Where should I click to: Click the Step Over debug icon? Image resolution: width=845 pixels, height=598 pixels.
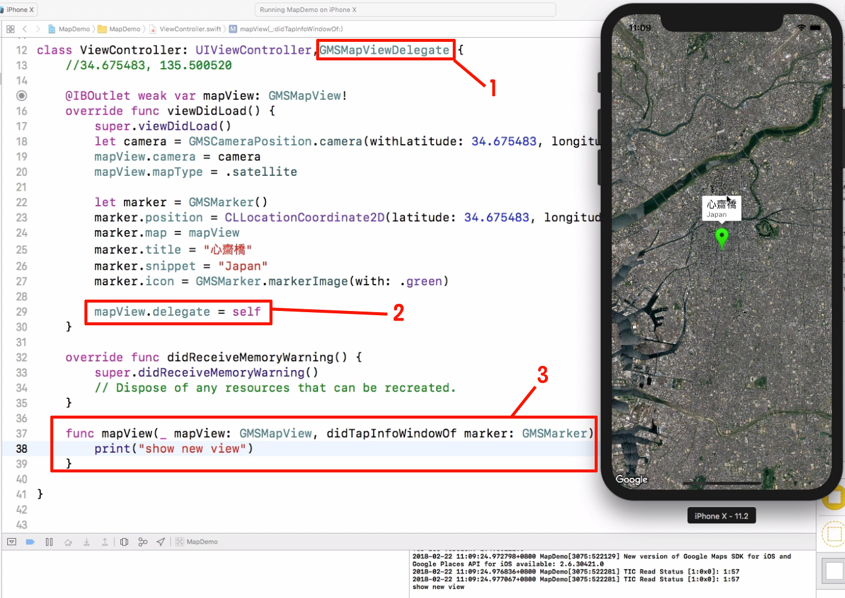[x=68, y=541]
